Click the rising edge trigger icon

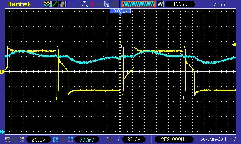click(119, 139)
